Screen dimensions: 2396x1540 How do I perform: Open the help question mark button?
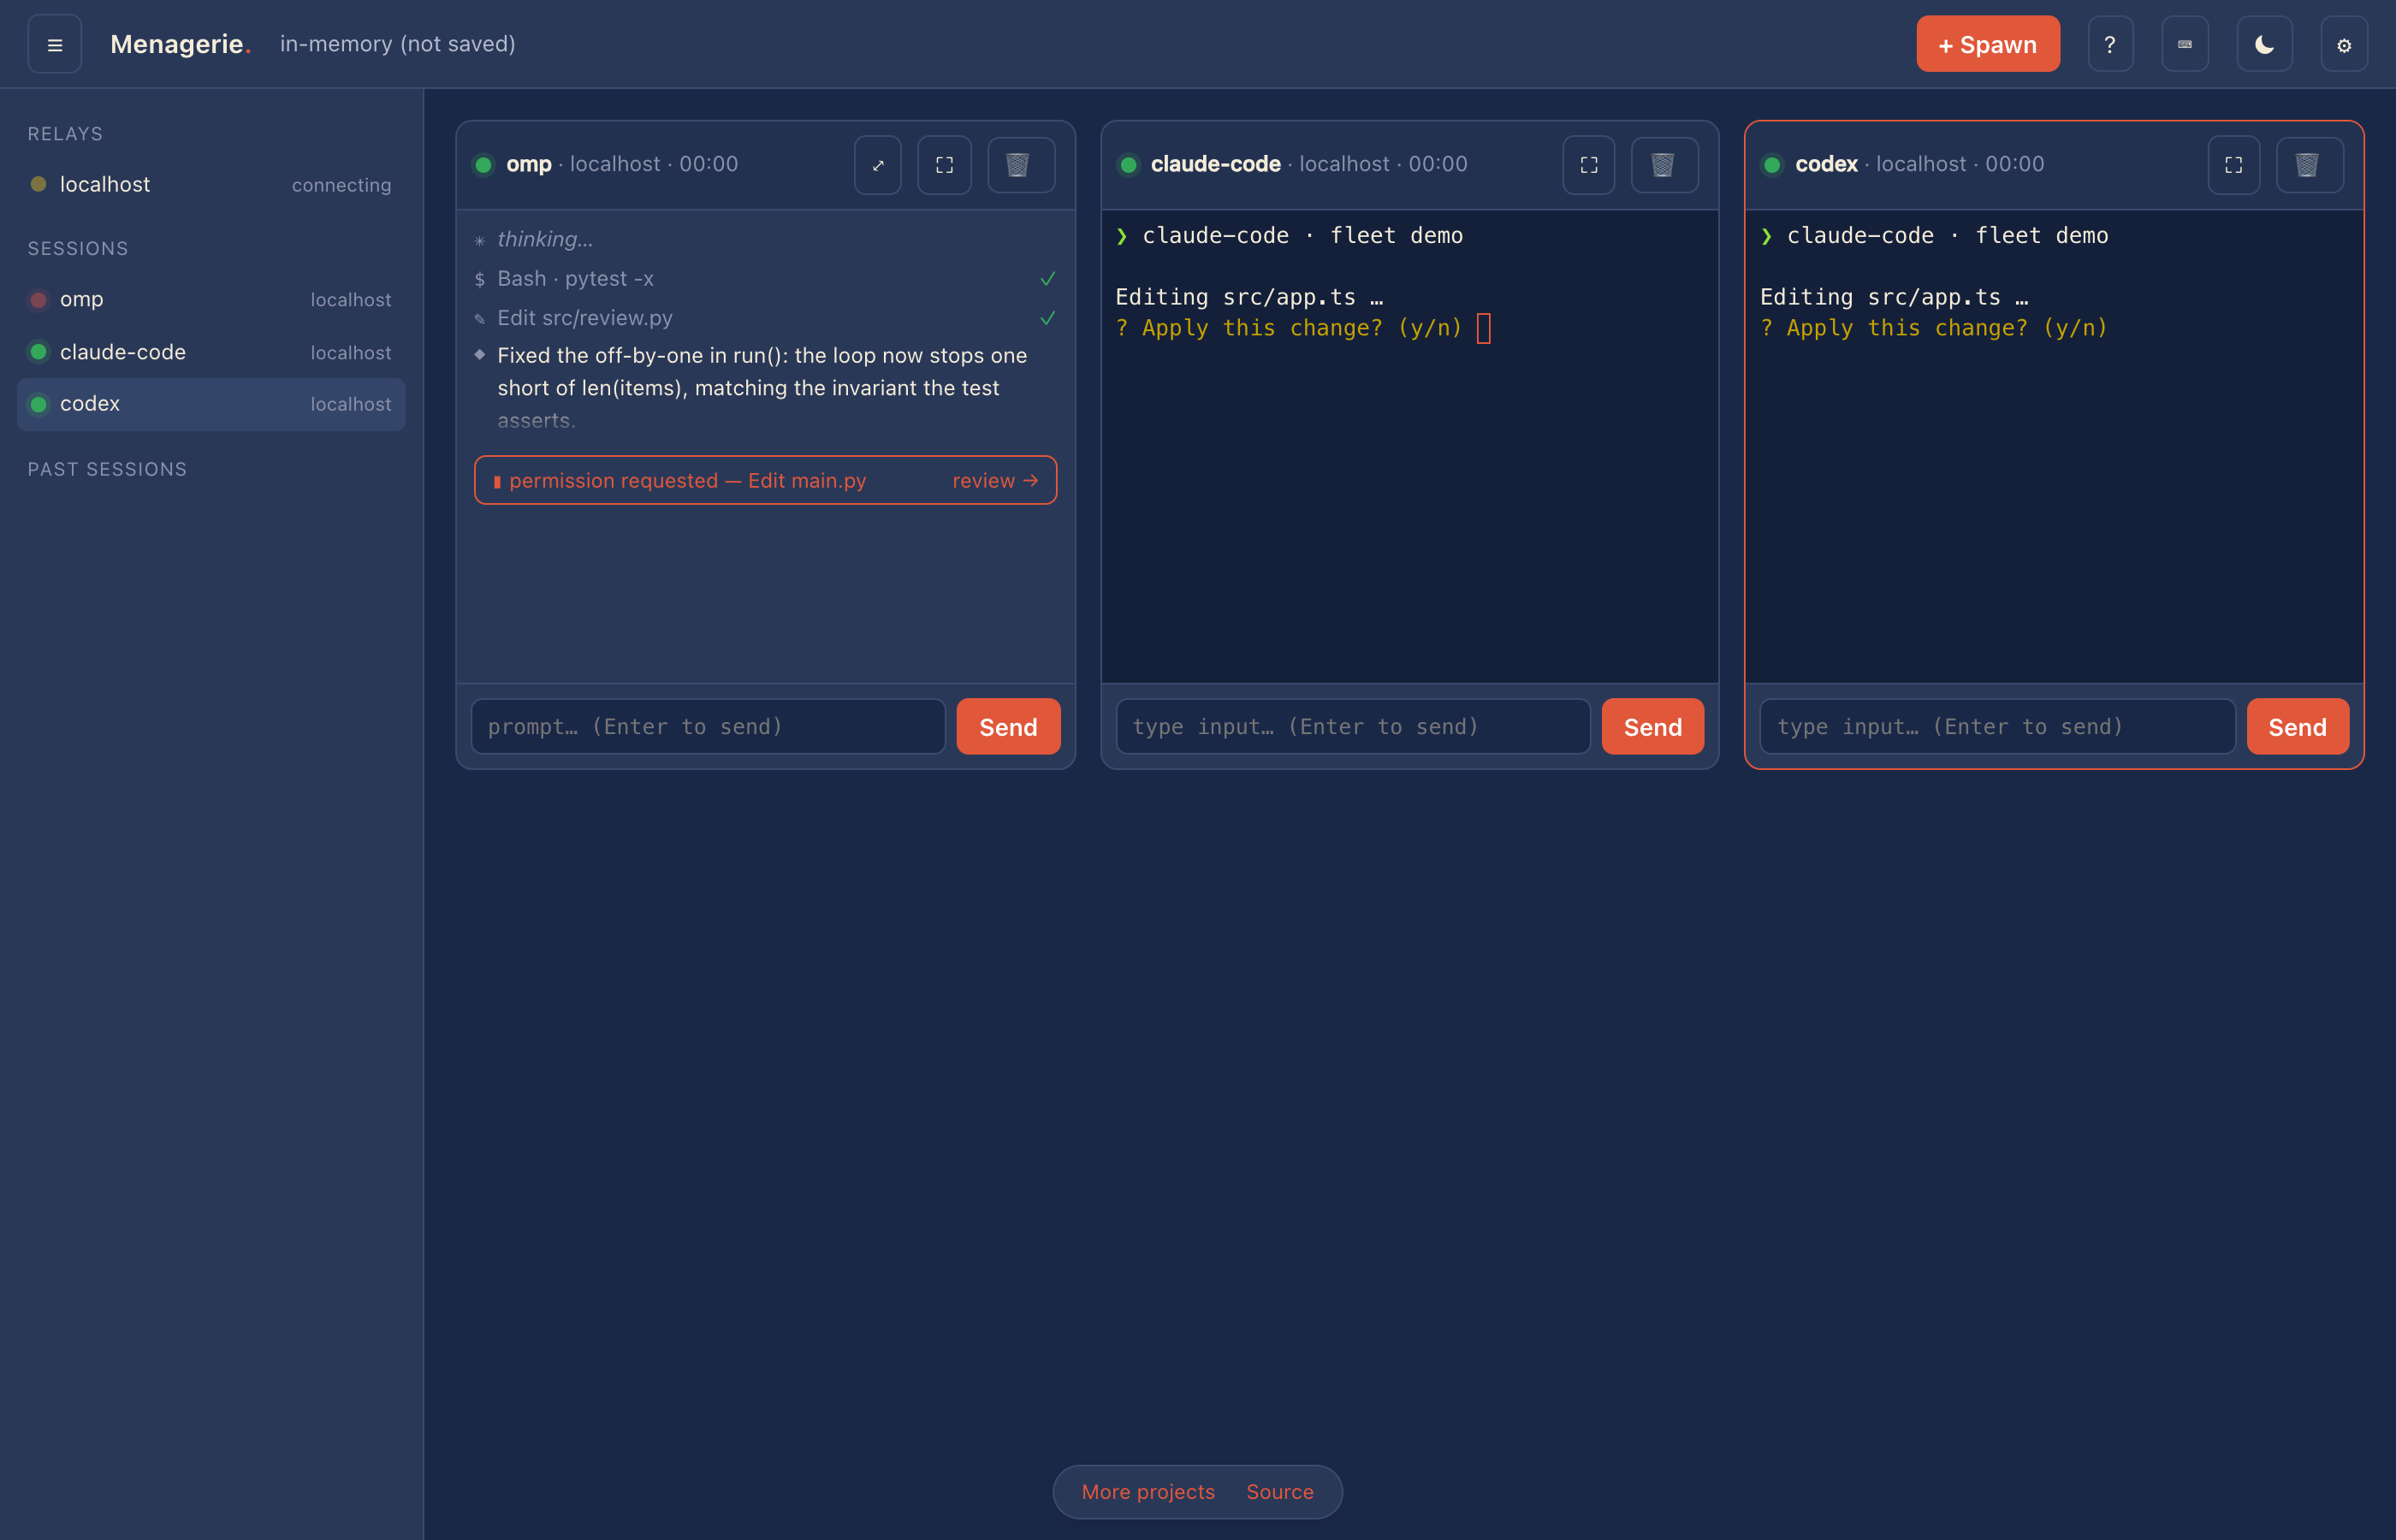tap(2110, 44)
